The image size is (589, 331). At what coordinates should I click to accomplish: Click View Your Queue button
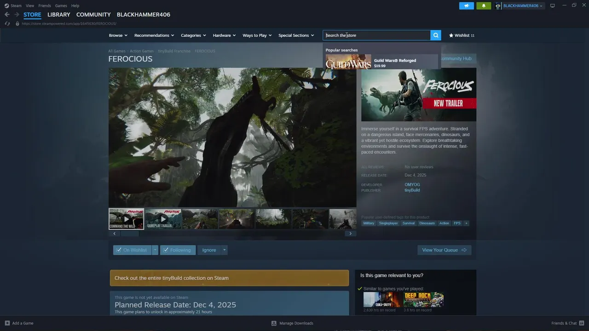(444, 250)
